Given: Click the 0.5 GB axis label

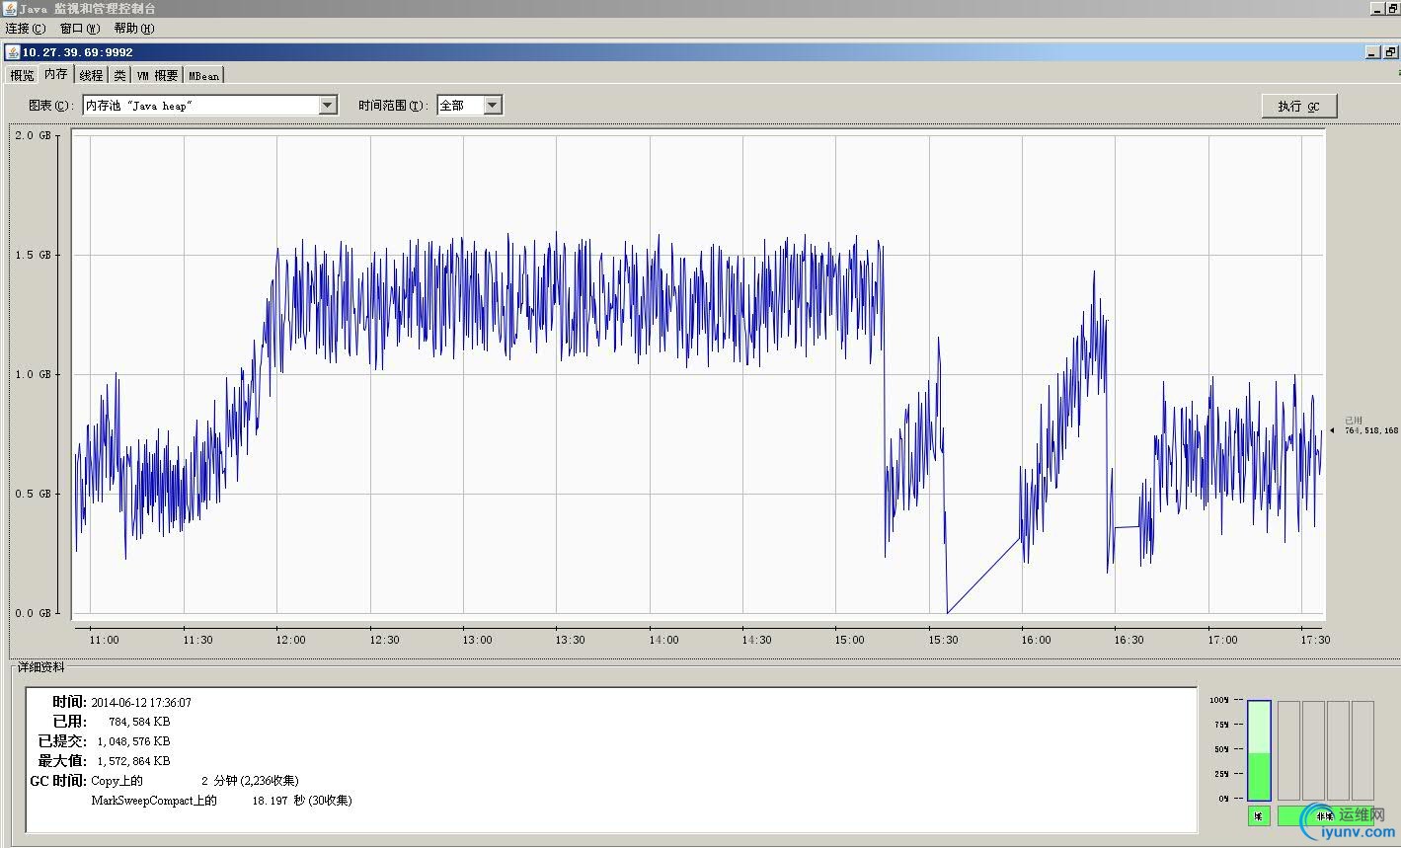Looking at the screenshot, I should 32,494.
